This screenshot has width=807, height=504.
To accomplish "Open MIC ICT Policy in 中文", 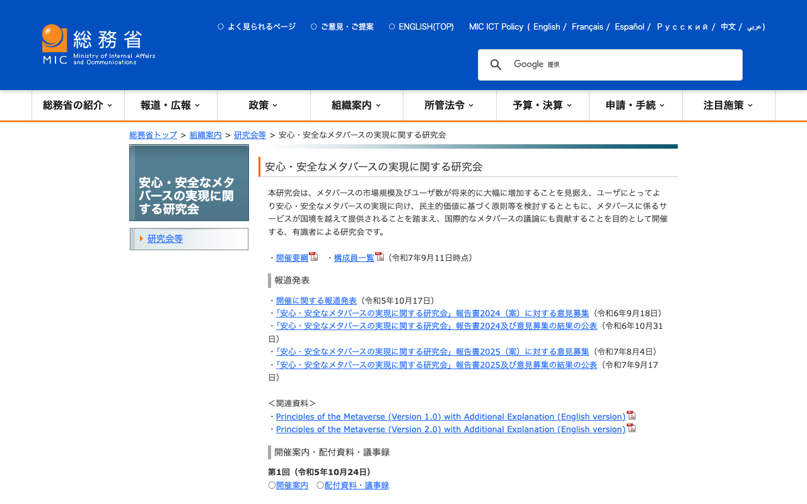I will point(728,26).
